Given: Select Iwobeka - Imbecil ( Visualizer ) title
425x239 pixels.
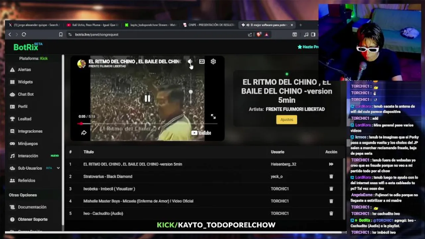Looking at the screenshot, I should tap(109, 189).
